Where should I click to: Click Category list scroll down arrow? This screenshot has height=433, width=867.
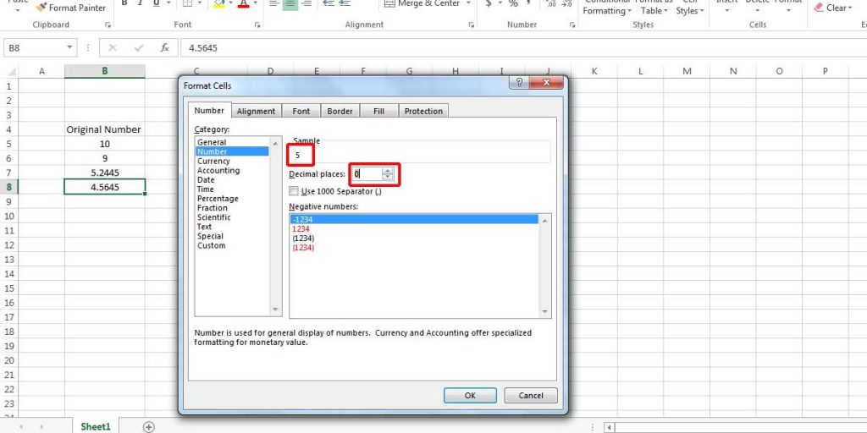[x=276, y=310]
